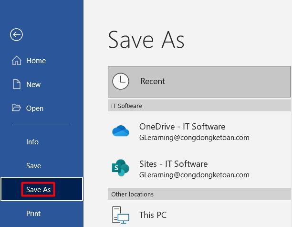Click OneDrive's GLerarning@congdongketoan.com address

(194, 138)
